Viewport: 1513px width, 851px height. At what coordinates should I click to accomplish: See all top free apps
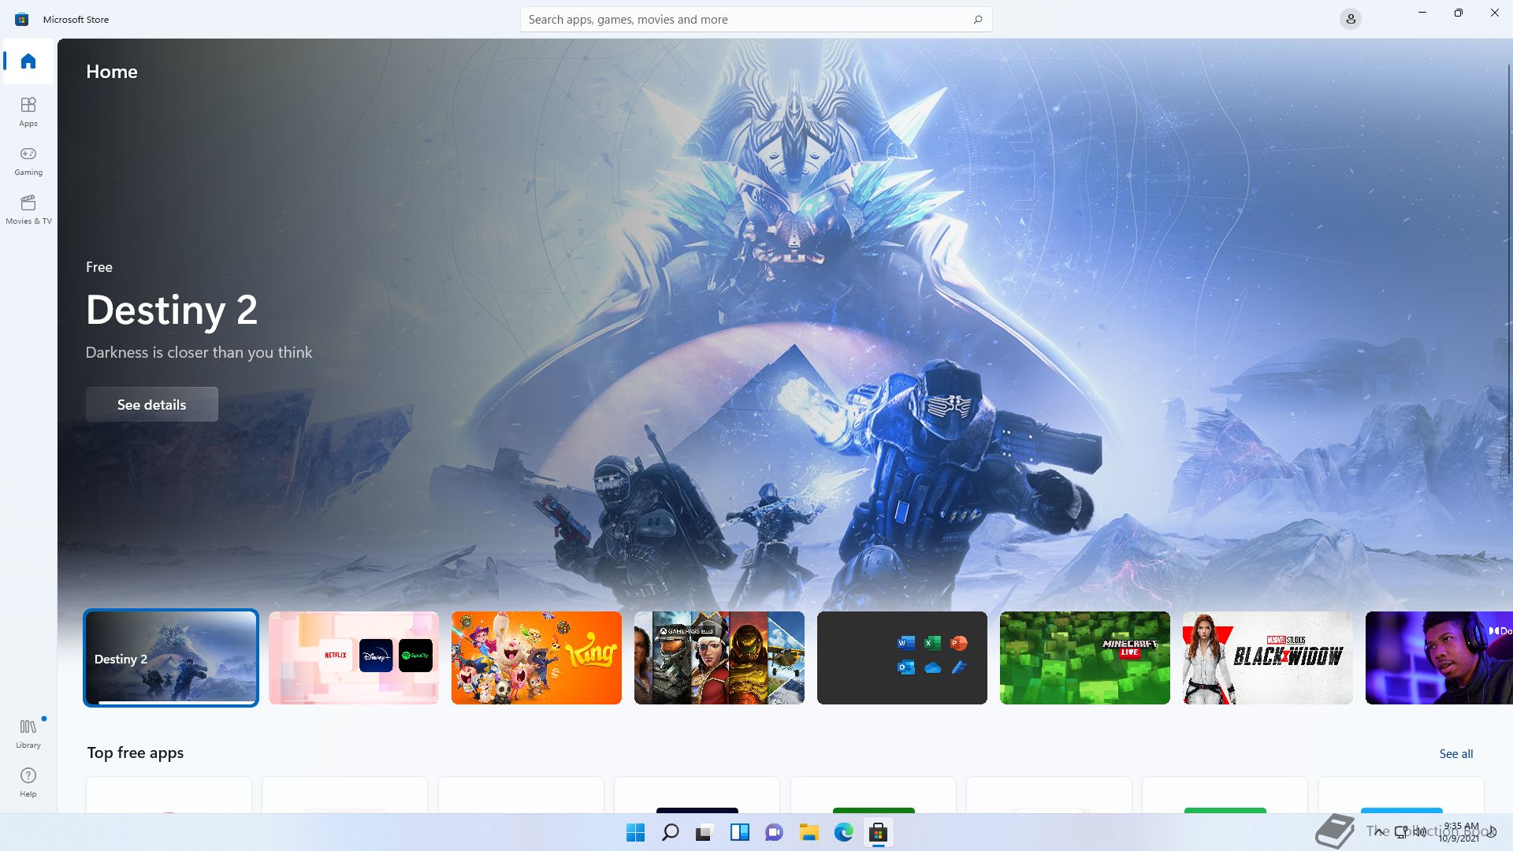click(1456, 753)
